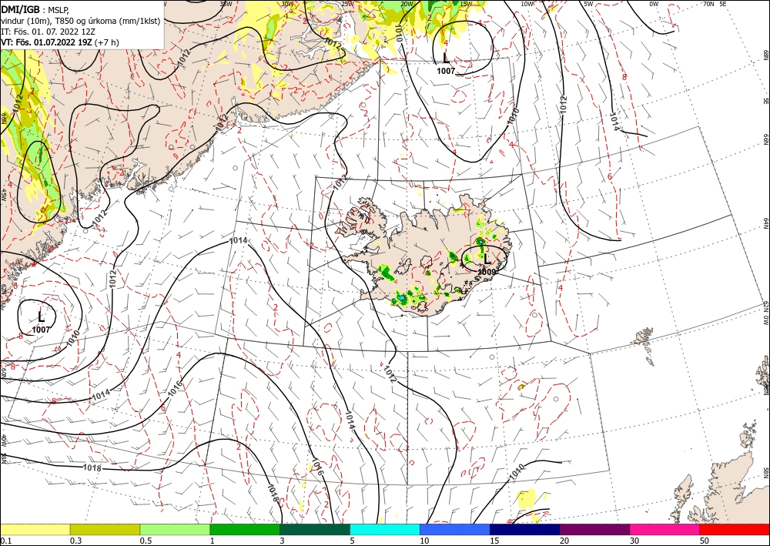Click the '68N' latitude label
The image size is (770, 546).
click(765, 54)
